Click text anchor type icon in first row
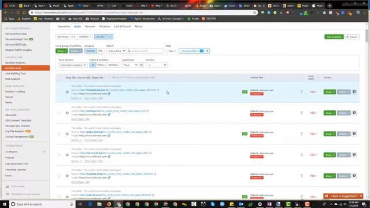Image resolution: width=370 pixels, height=208 pixels. point(302,92)
